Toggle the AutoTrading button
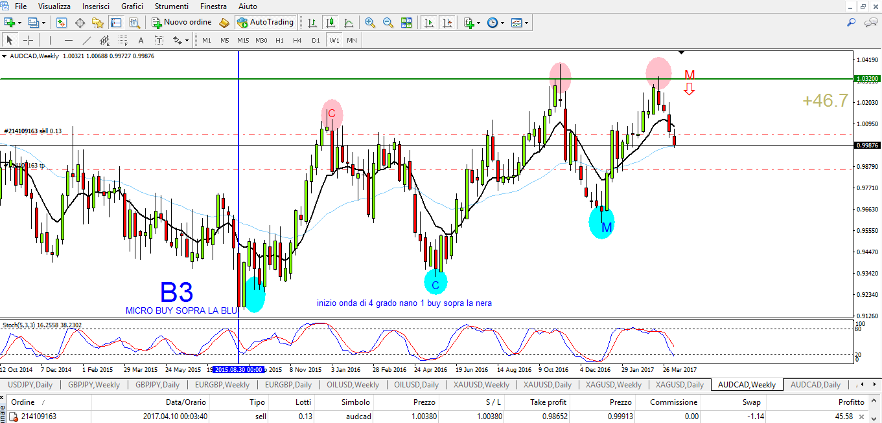Image resolution: width=882 pixels, height=423 pixels. 265,23
